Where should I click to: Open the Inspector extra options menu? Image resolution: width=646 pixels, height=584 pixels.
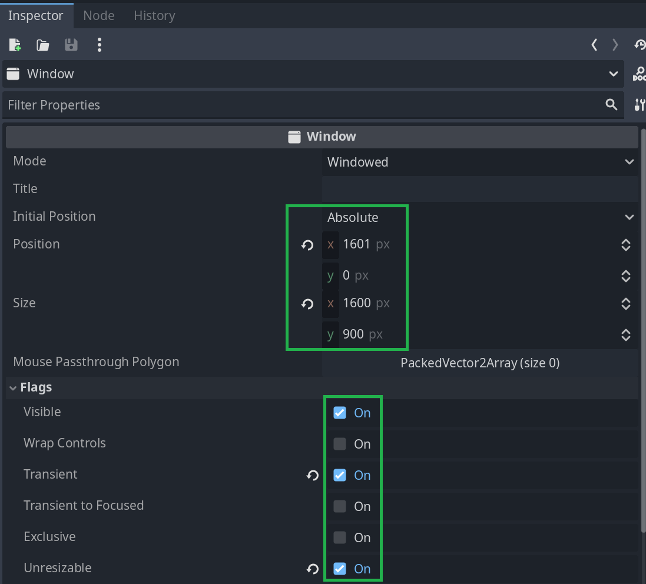pos(100,45)
